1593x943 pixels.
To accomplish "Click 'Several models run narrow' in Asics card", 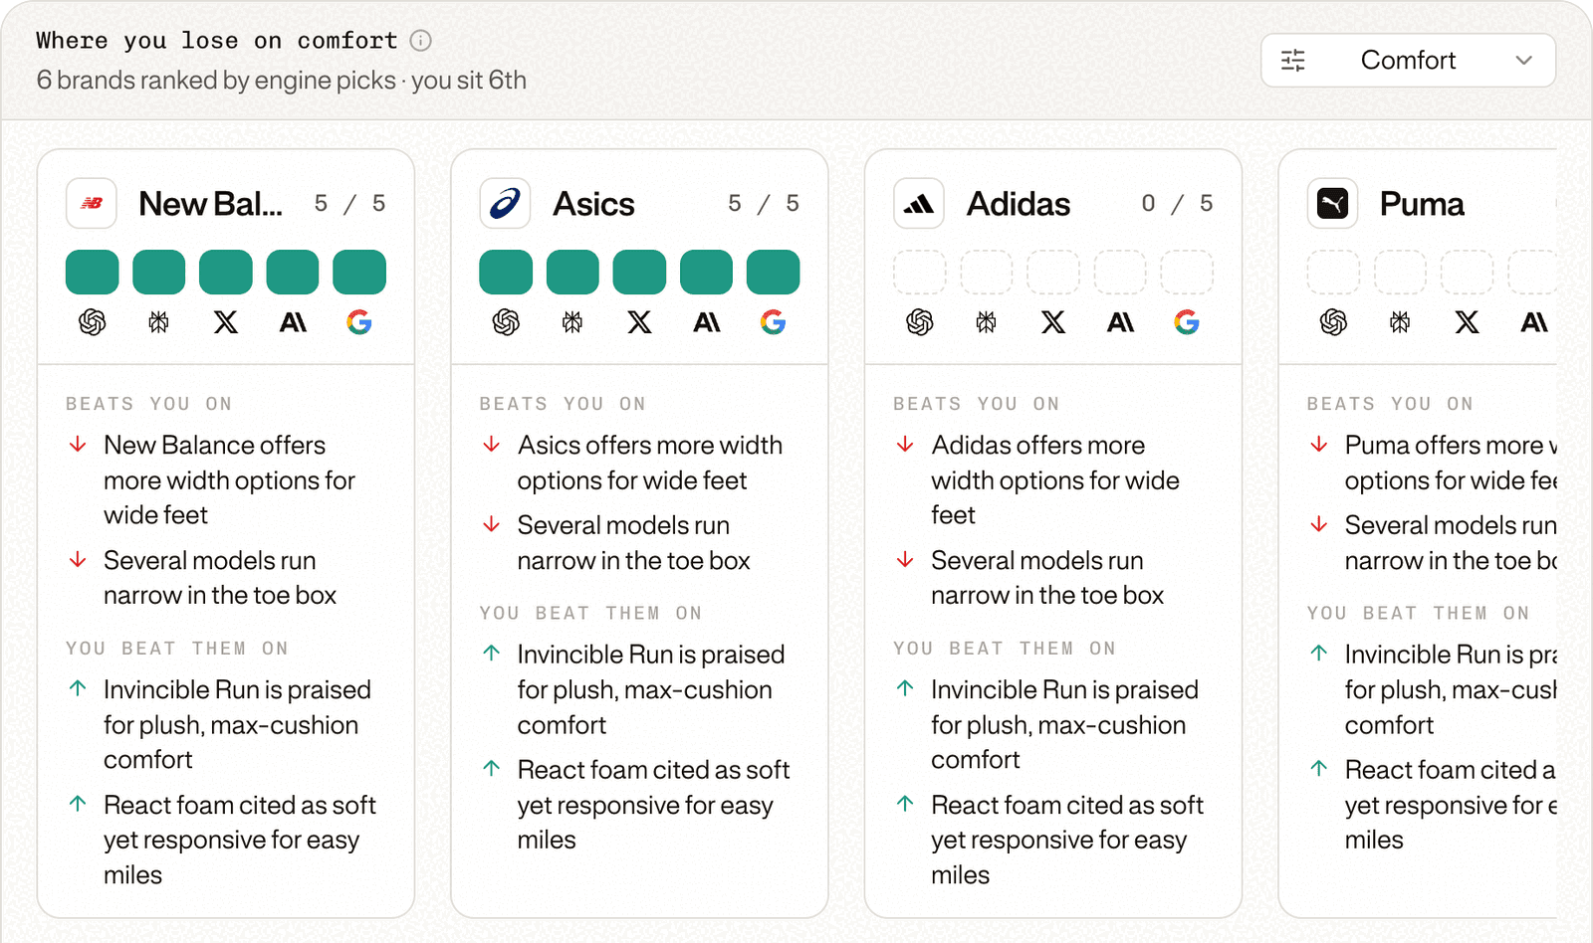I will (x=633, y=543).
